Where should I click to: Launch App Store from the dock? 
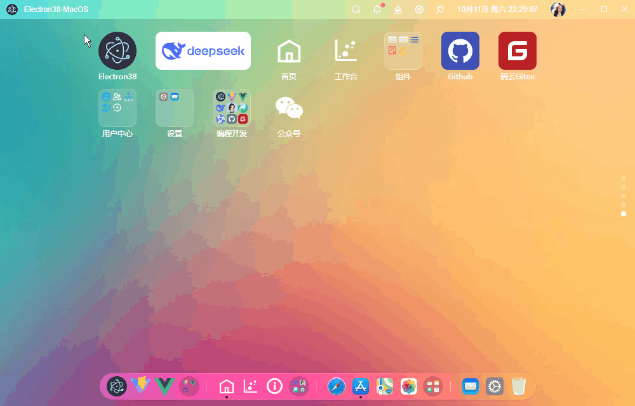pyautogui.click(x=361, y=386)
